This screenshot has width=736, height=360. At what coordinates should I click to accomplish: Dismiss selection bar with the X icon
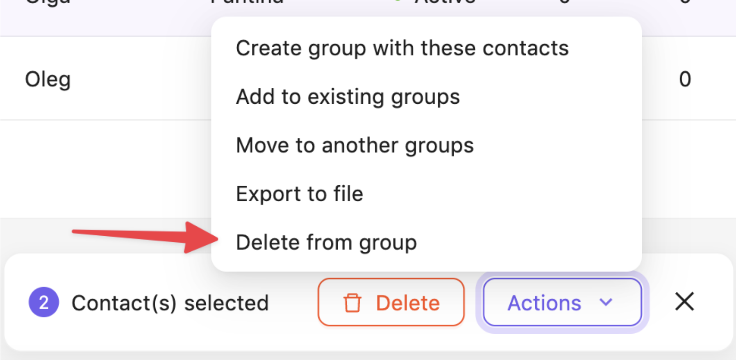(684, 302)
